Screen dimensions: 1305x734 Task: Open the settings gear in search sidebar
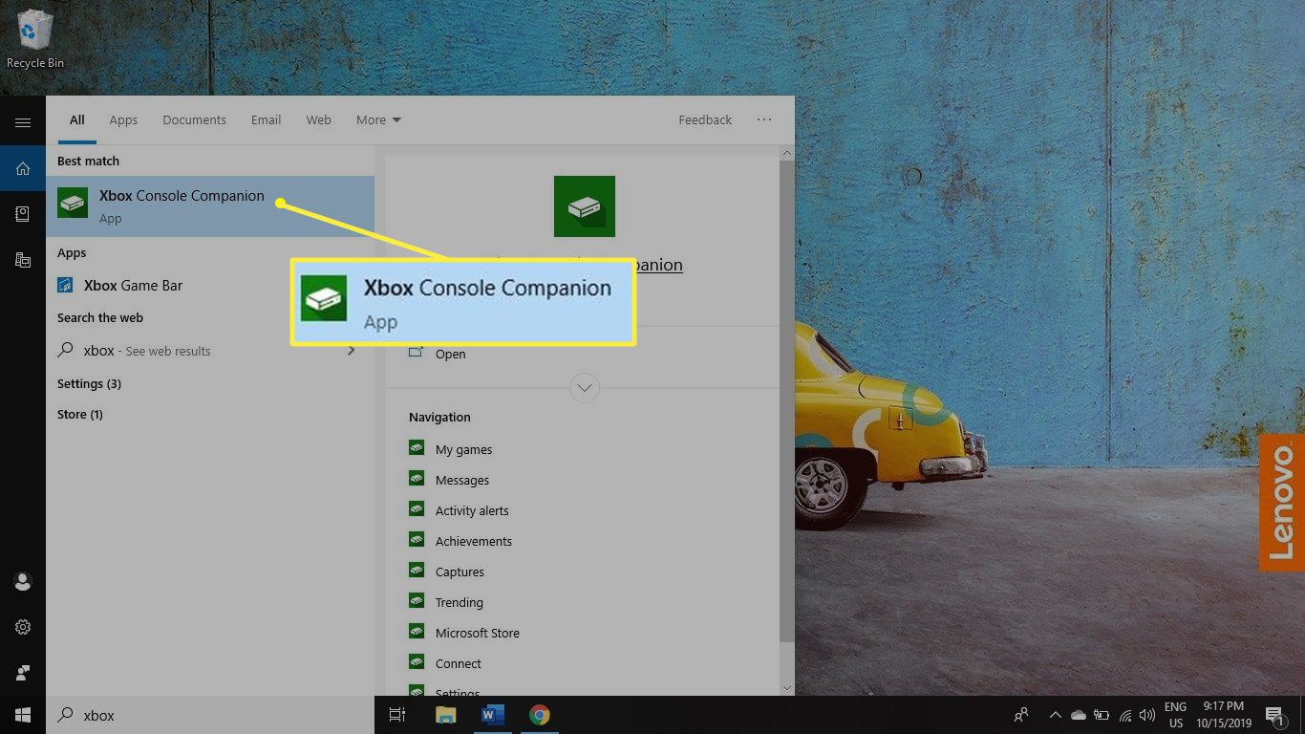(x=23, y=627)
